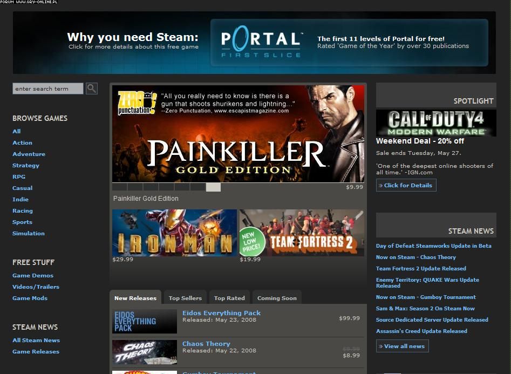Click the enter search term field

click(48, 89)
